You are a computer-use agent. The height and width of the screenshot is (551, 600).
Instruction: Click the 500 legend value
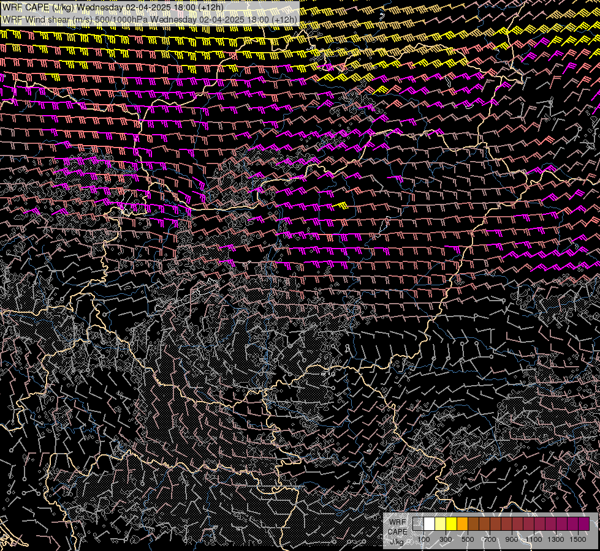[x=468, y=539]
